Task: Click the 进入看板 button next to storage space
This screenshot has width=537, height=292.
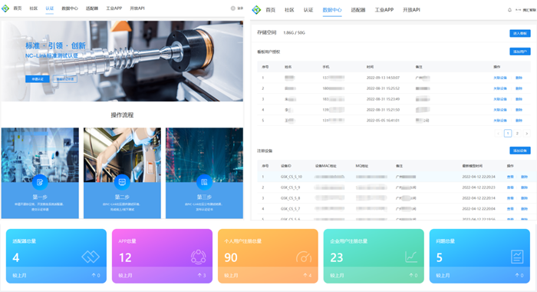Action: coord(520,33)
